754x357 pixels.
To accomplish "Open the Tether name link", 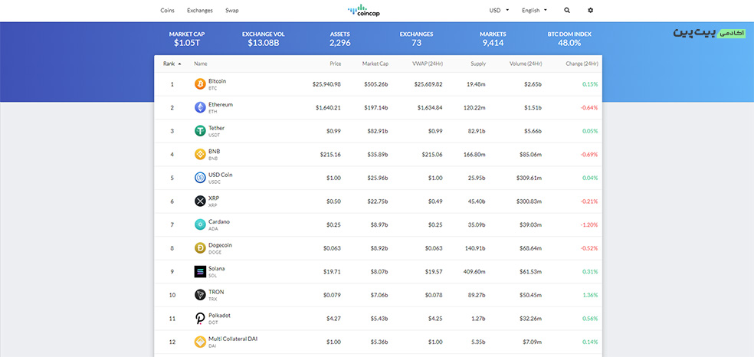I will tap(216, 128).
